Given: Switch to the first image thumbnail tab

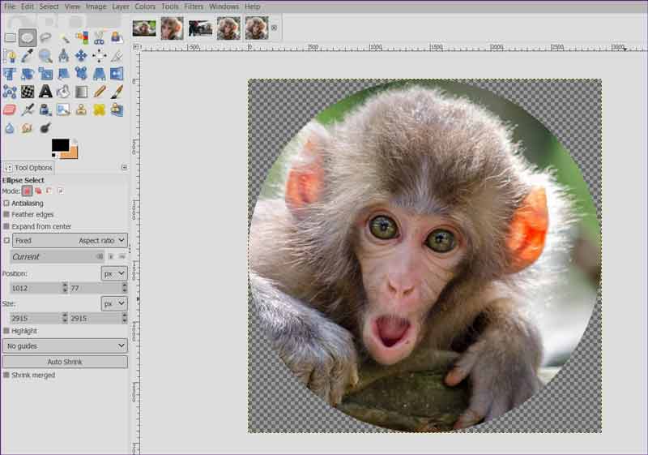Looking at the screenshot, I should click(144, 28).
